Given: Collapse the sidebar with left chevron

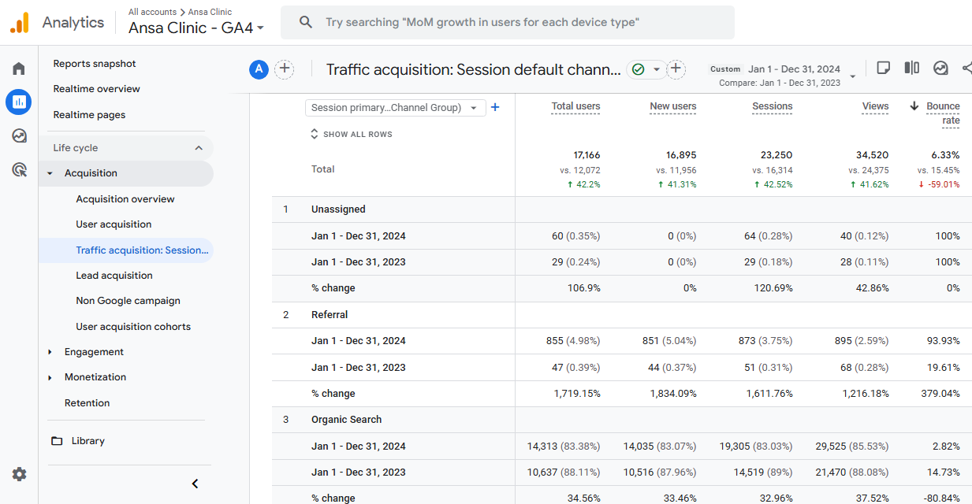Looking at the screenshot, I should (x=195, y=484).
